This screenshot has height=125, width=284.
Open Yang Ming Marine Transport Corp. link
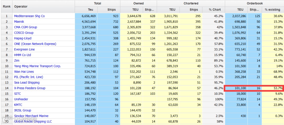pyautogui.click(x=38, y=66)
